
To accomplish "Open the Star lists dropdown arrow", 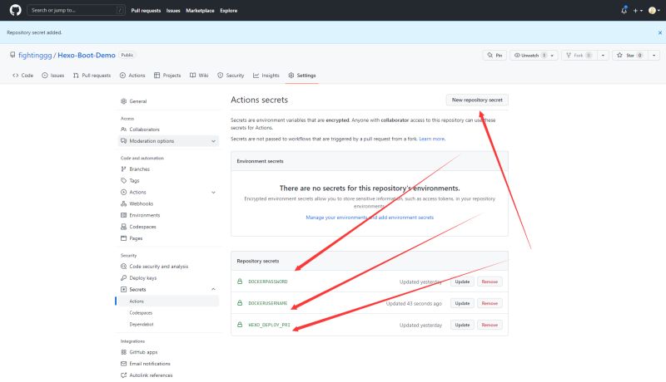I will [x=654, y=55].
